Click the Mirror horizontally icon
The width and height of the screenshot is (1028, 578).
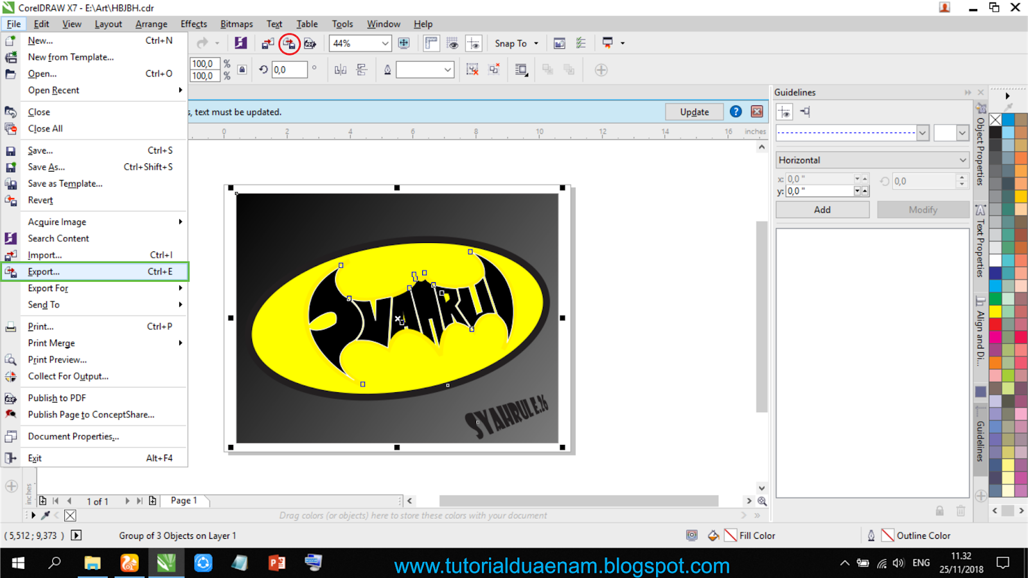tap(341, 69)
